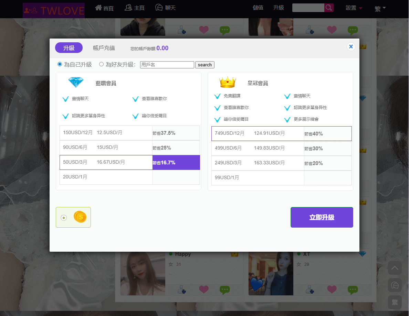The width and height of the screenshot is (409, 316).
Task: Choose the 499USD/6月 crown plan
Action: pos(282,149)
